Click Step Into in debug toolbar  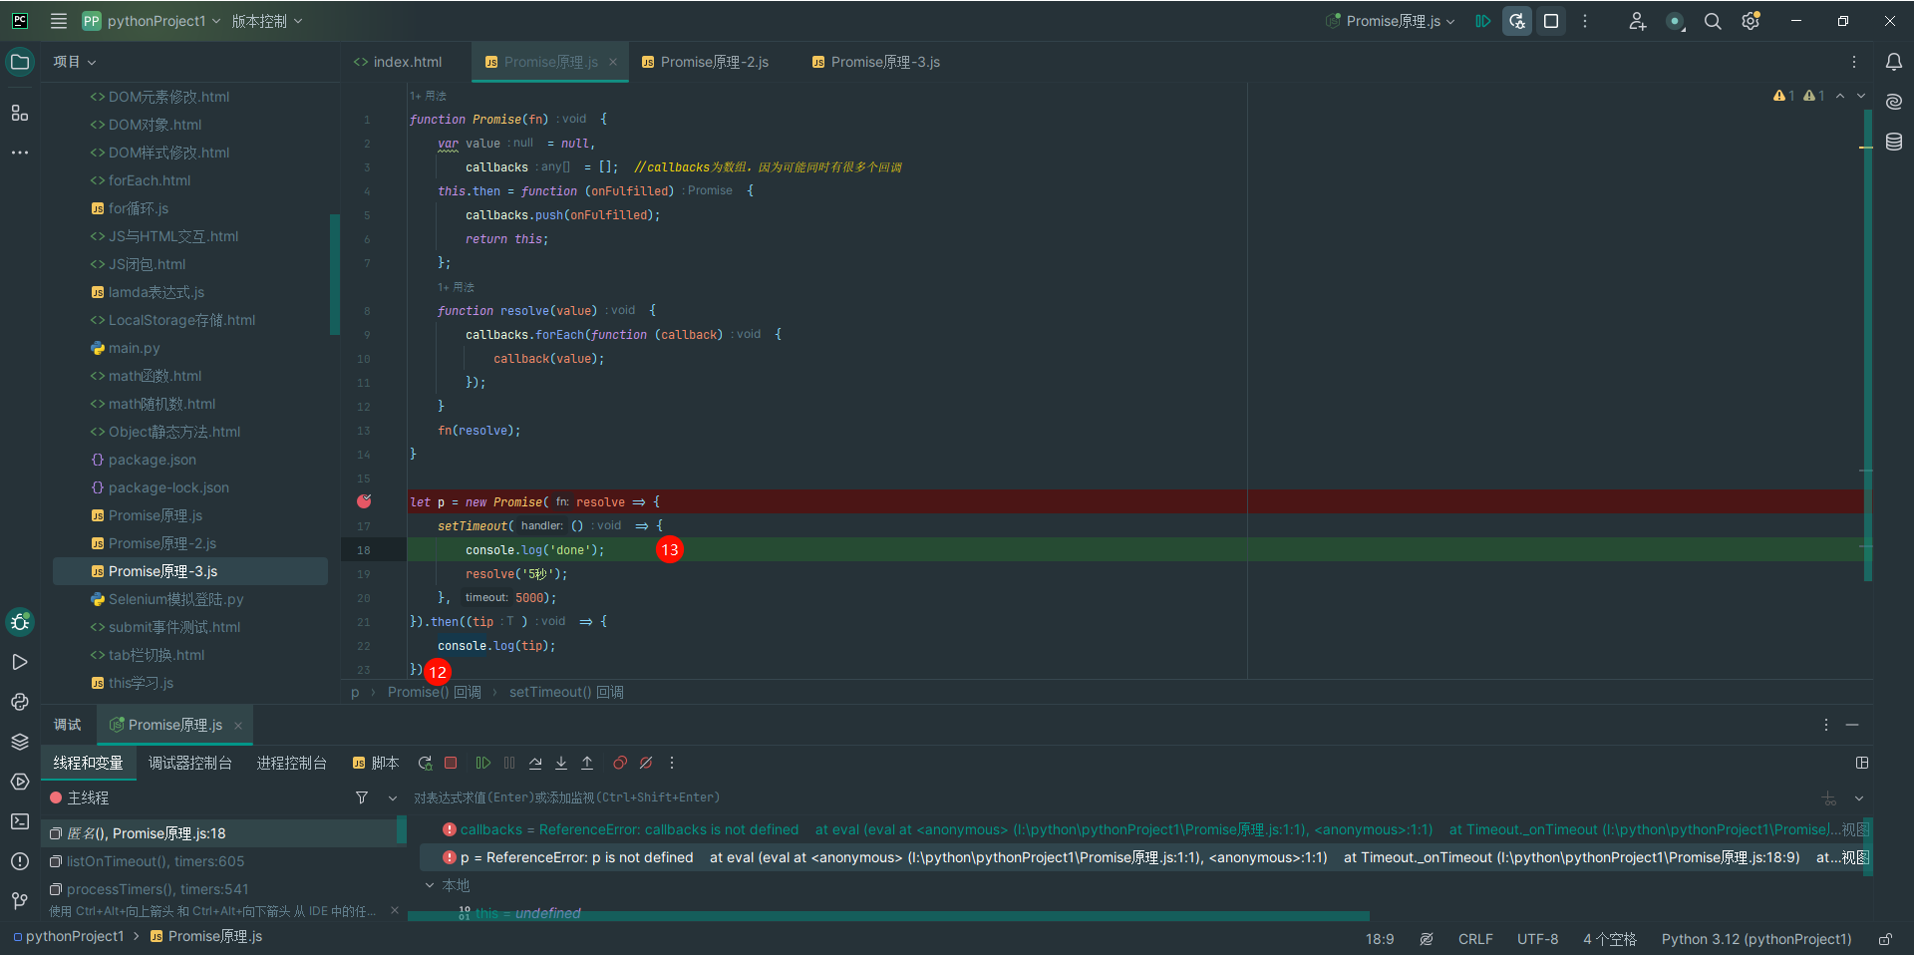(x=561, y=763)
